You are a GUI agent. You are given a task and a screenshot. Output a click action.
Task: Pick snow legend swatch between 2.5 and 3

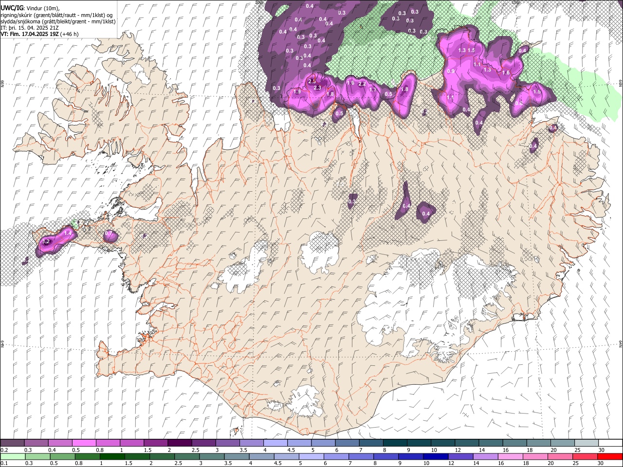pos(203,443)
